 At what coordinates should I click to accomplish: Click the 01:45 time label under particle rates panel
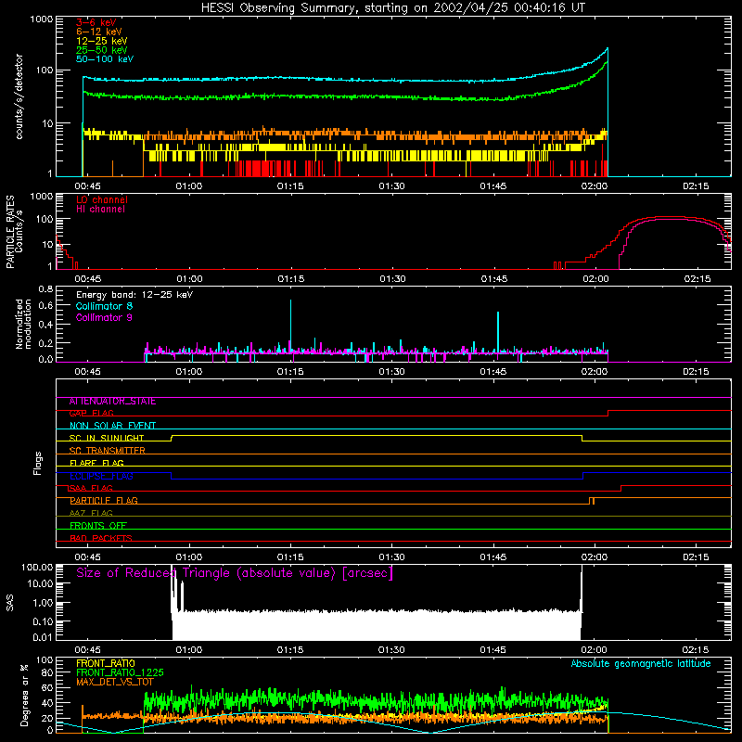click(x=494, y=279)
